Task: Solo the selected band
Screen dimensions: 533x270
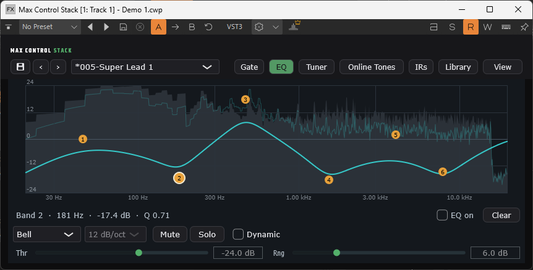Action: click(x=207, y=234)
